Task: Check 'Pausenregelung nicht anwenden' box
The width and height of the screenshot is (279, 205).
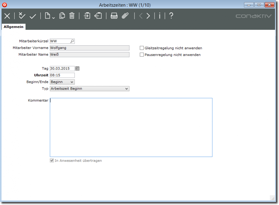Action: (142, 55)
